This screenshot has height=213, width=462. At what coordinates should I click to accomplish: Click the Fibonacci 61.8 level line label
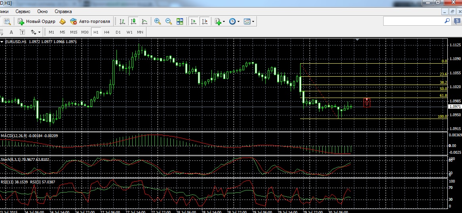[x=443, y=96]
